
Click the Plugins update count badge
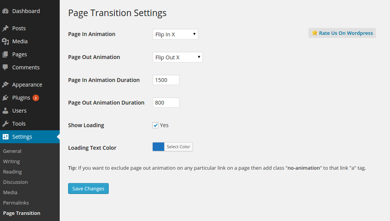36,98
